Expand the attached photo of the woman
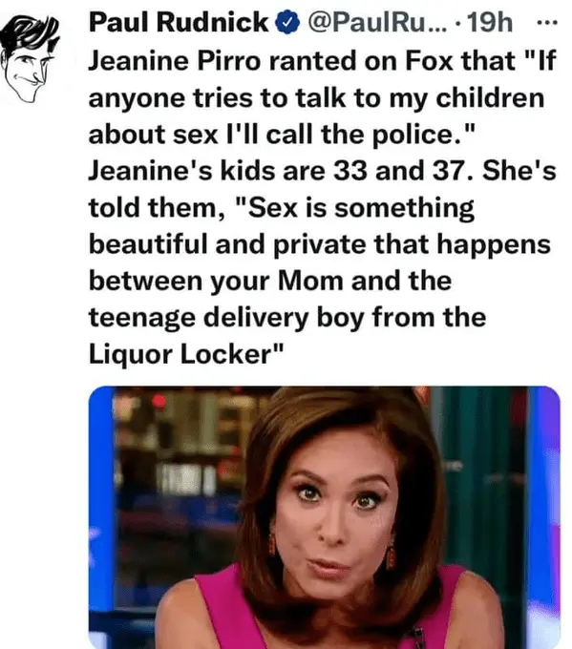 325,517
